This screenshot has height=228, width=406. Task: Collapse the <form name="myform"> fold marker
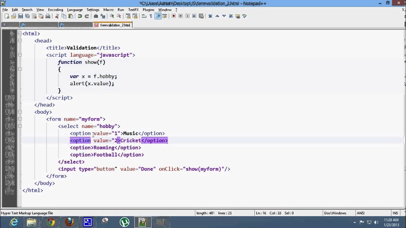pos(20,119)
